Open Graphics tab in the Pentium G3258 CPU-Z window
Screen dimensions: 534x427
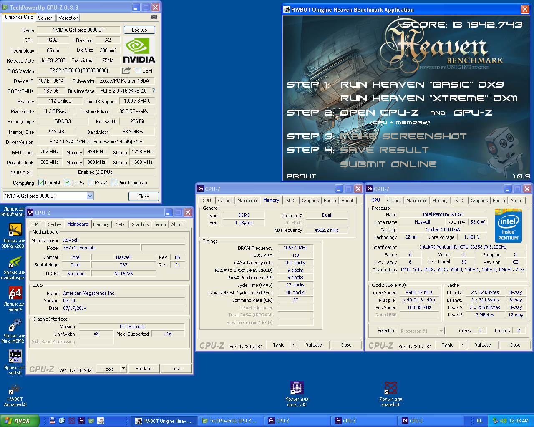click(479, 201)
